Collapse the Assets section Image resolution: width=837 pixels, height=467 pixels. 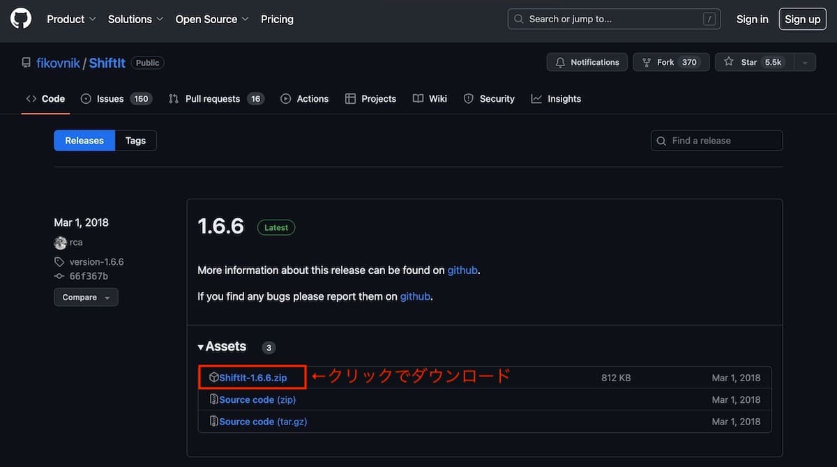pyautogui.click(x=222, y=346)
